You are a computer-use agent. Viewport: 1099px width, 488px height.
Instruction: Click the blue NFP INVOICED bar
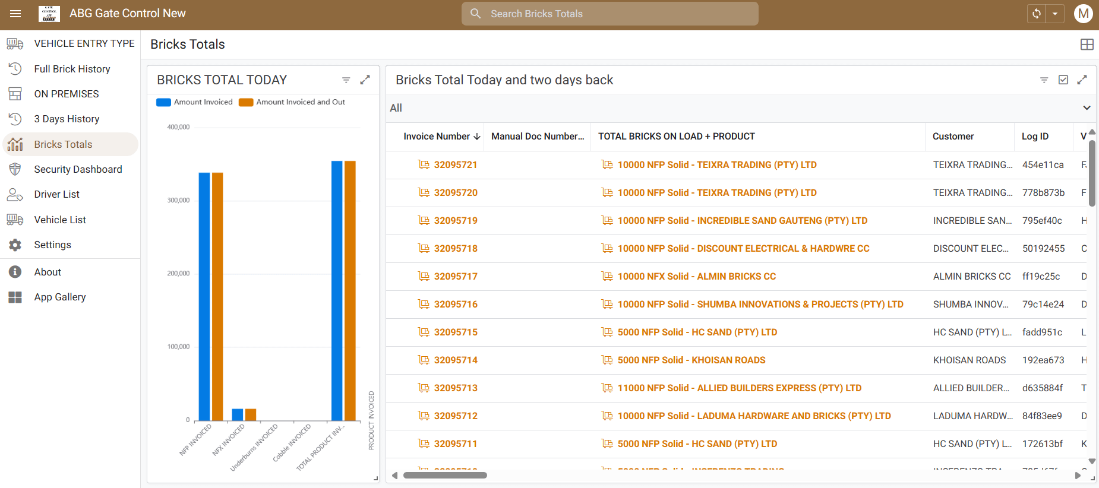[x=204, y=297]
